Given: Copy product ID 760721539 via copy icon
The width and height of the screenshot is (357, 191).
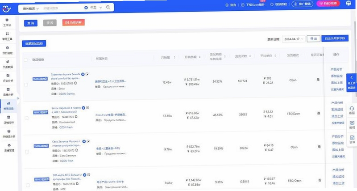Looking at the screenshot, I should click(77, 183).
